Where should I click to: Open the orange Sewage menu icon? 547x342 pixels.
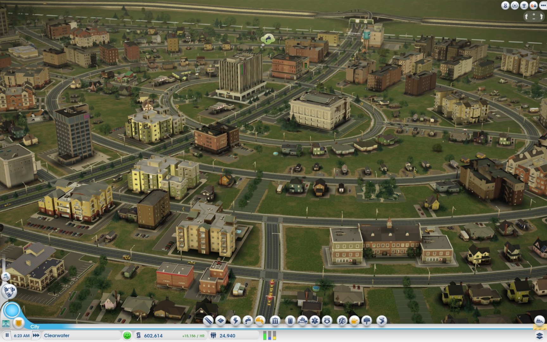pos(260,321)
